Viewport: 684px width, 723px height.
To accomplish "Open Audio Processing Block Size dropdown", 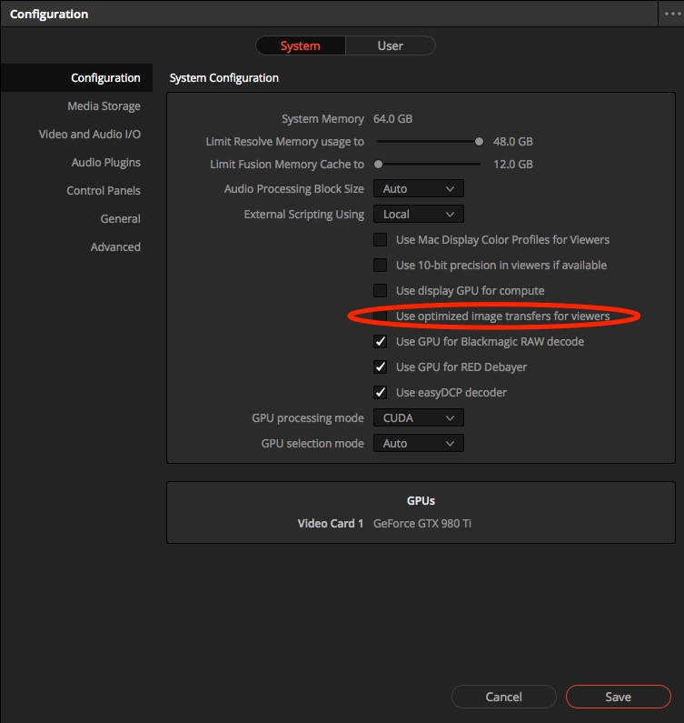I will coord(418,188).
